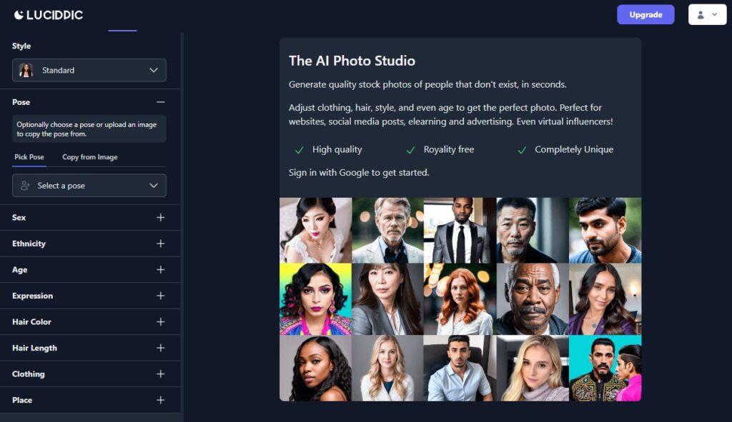Expand Ethnicity with its plus icon
Screen dimensions: 732x422
point(161,243)
